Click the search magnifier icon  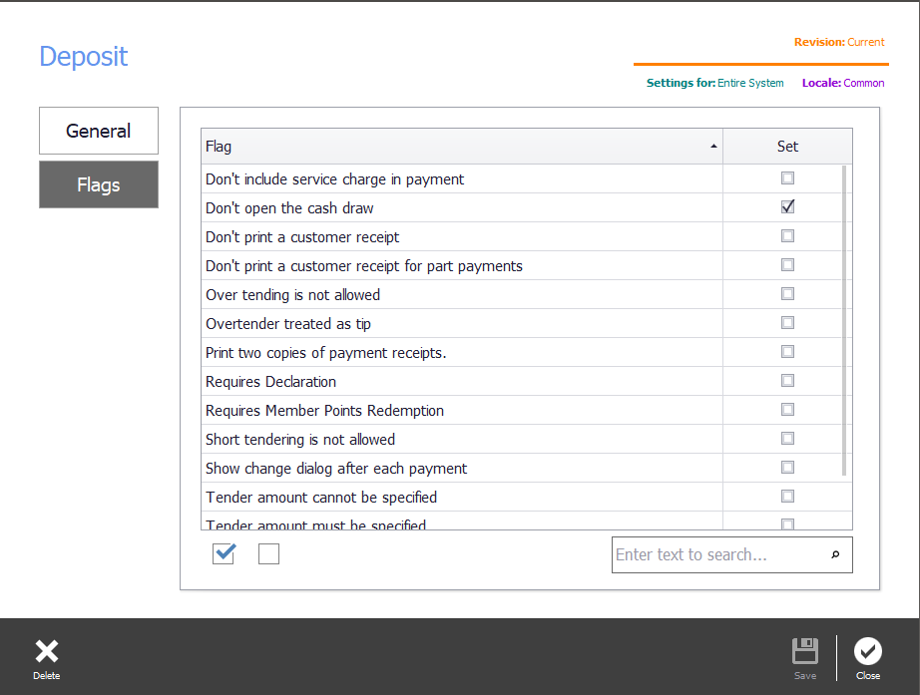(835, 555)
